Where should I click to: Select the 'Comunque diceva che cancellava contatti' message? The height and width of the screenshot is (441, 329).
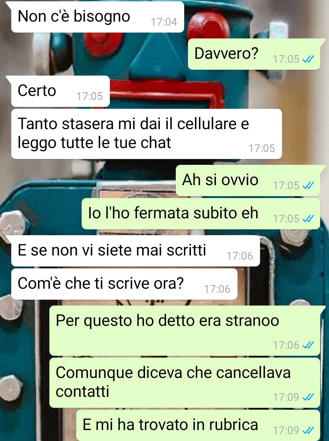[185, 383]
